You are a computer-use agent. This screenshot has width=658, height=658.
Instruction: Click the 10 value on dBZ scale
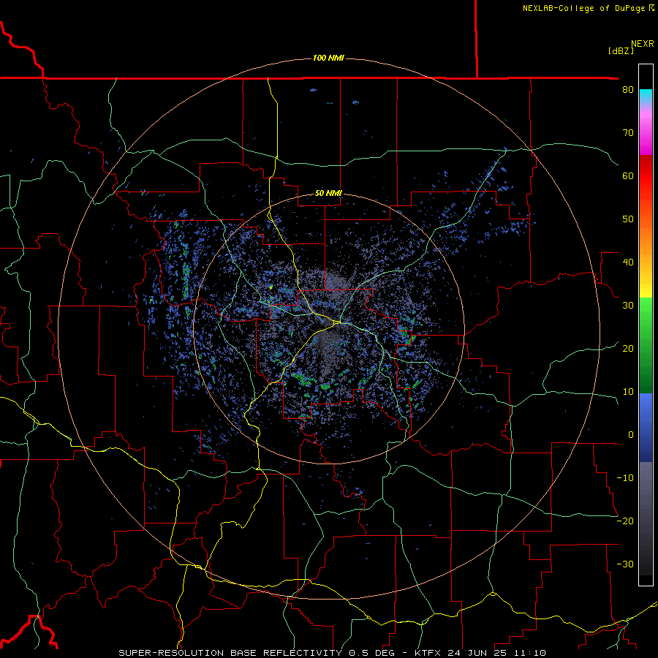[x=628, y=392]
